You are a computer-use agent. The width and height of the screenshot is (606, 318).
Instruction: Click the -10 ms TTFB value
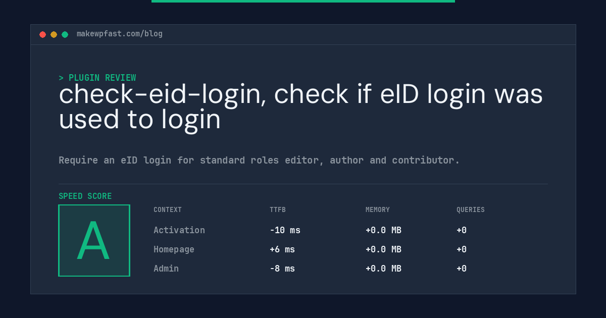(285, 230)
